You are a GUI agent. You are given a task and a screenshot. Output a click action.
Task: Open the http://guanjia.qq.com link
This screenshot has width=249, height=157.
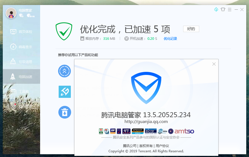146,122
